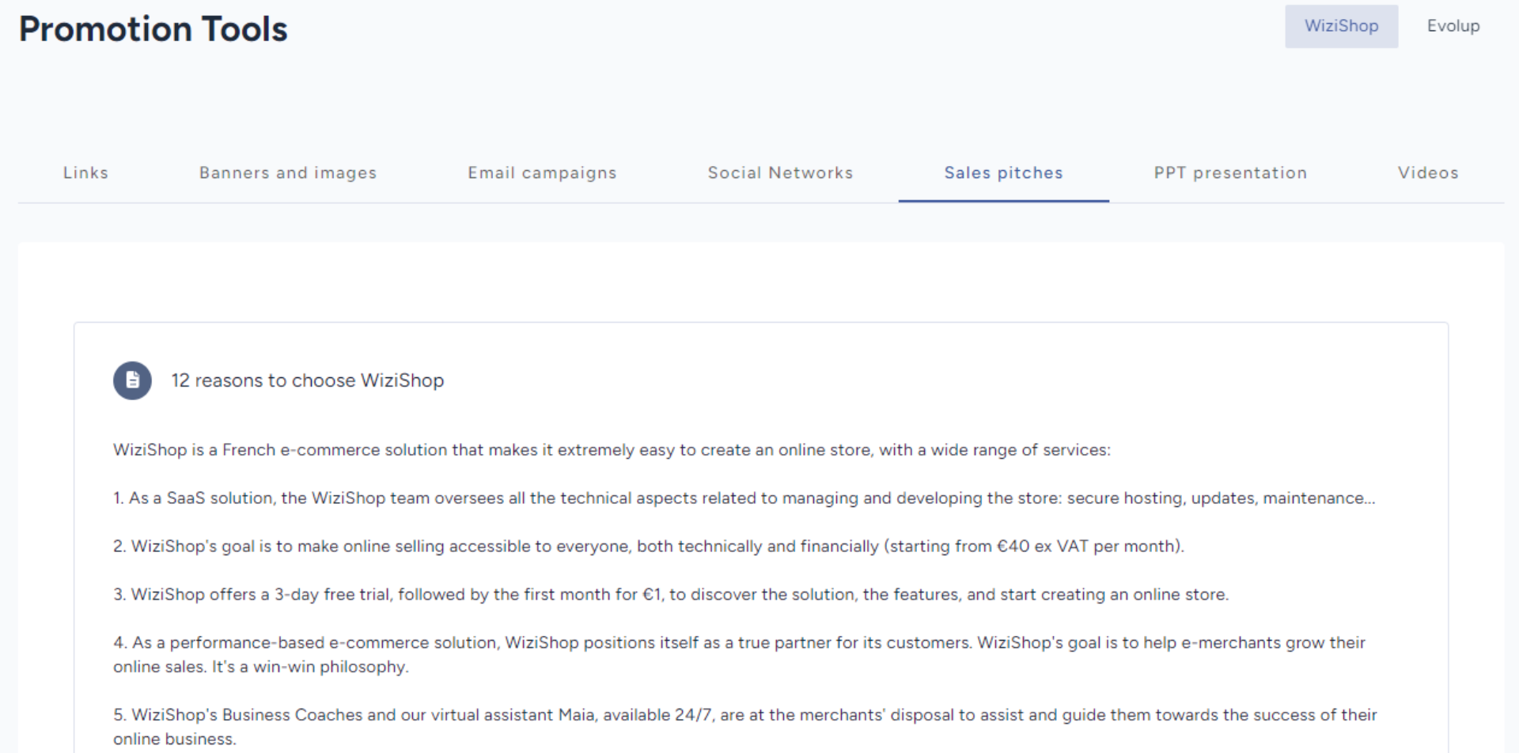Click the Promotion Tools page title
Viewport: 1519px width, 753px height.
coord(153,29)
